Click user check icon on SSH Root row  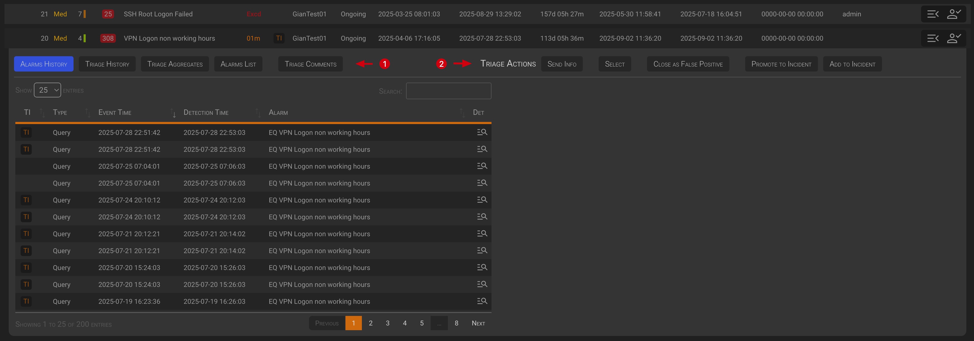(x=954, y=14)
